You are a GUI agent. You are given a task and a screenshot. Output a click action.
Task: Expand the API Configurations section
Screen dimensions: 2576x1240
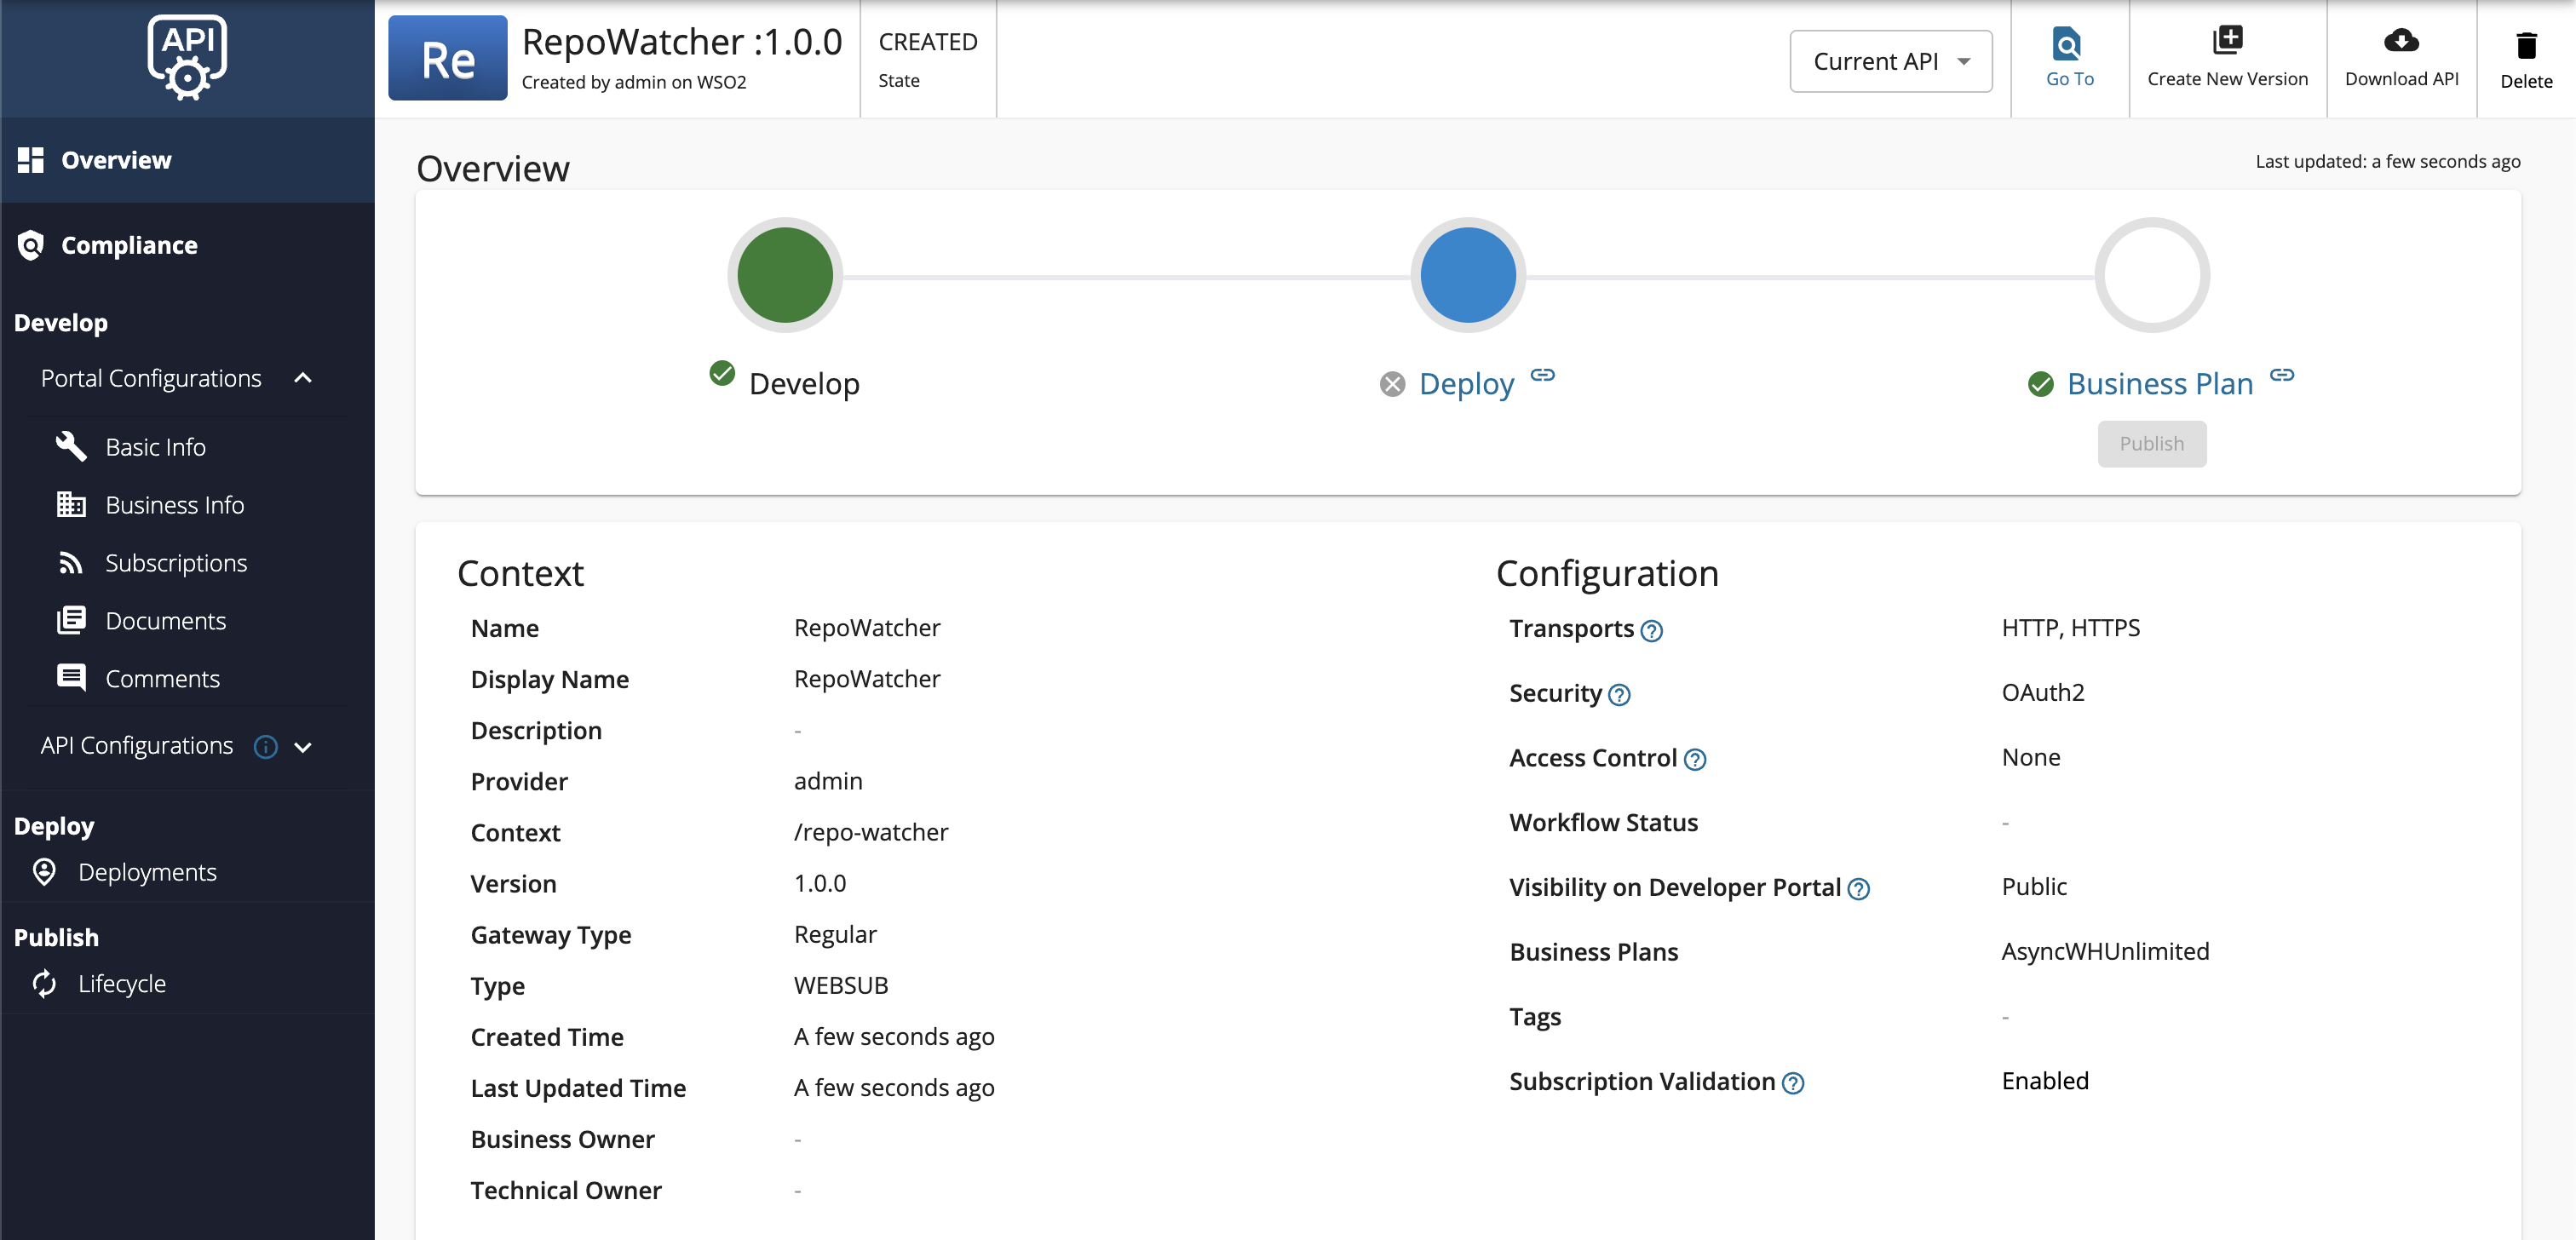[x=305, y=746]
